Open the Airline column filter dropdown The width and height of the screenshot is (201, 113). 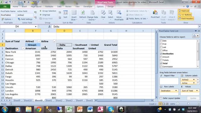point(55,41)
